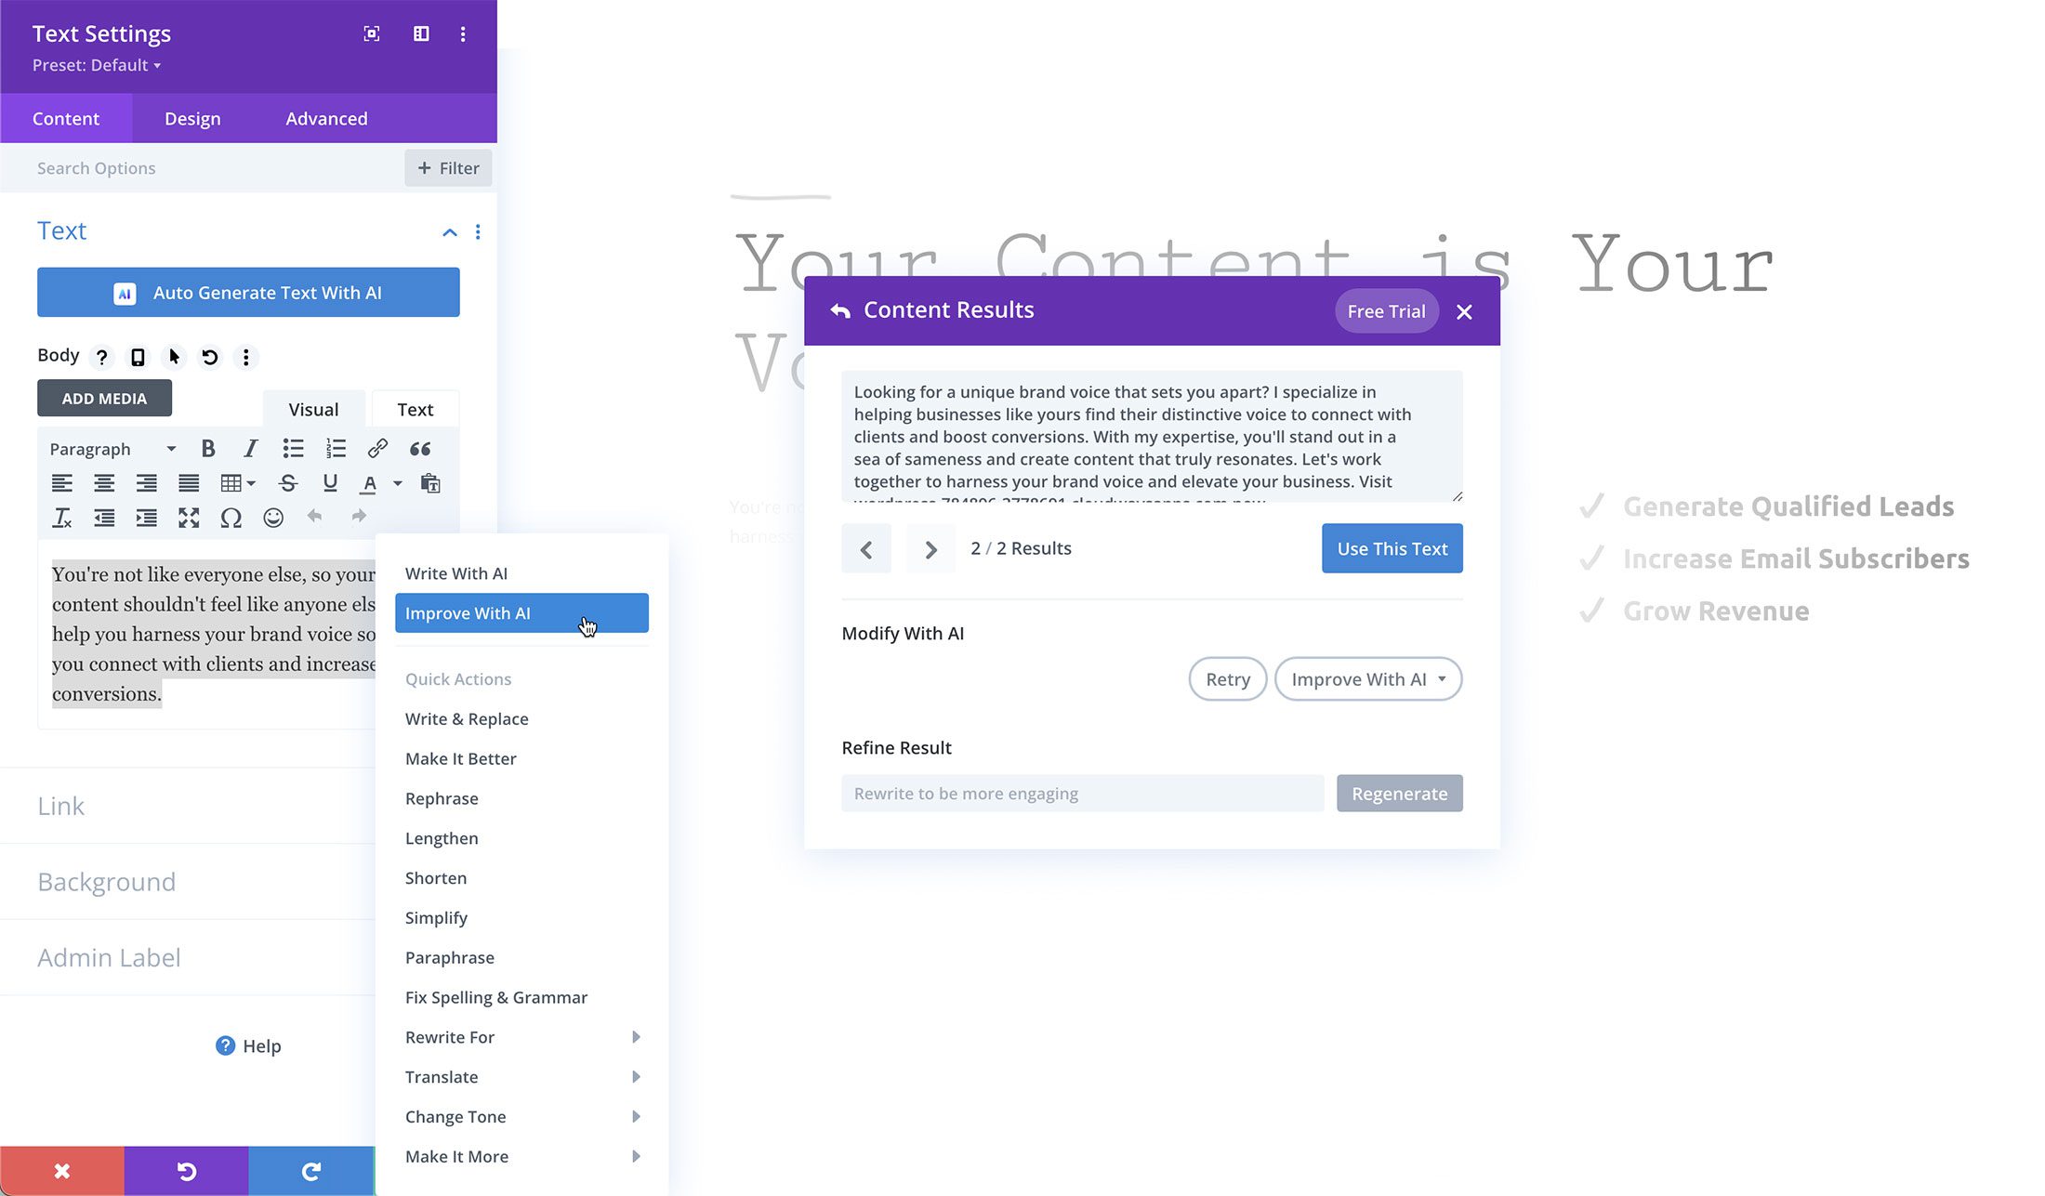
Task: Click the Retry button
Action: pyautogui.click(x=1226, y=679)
